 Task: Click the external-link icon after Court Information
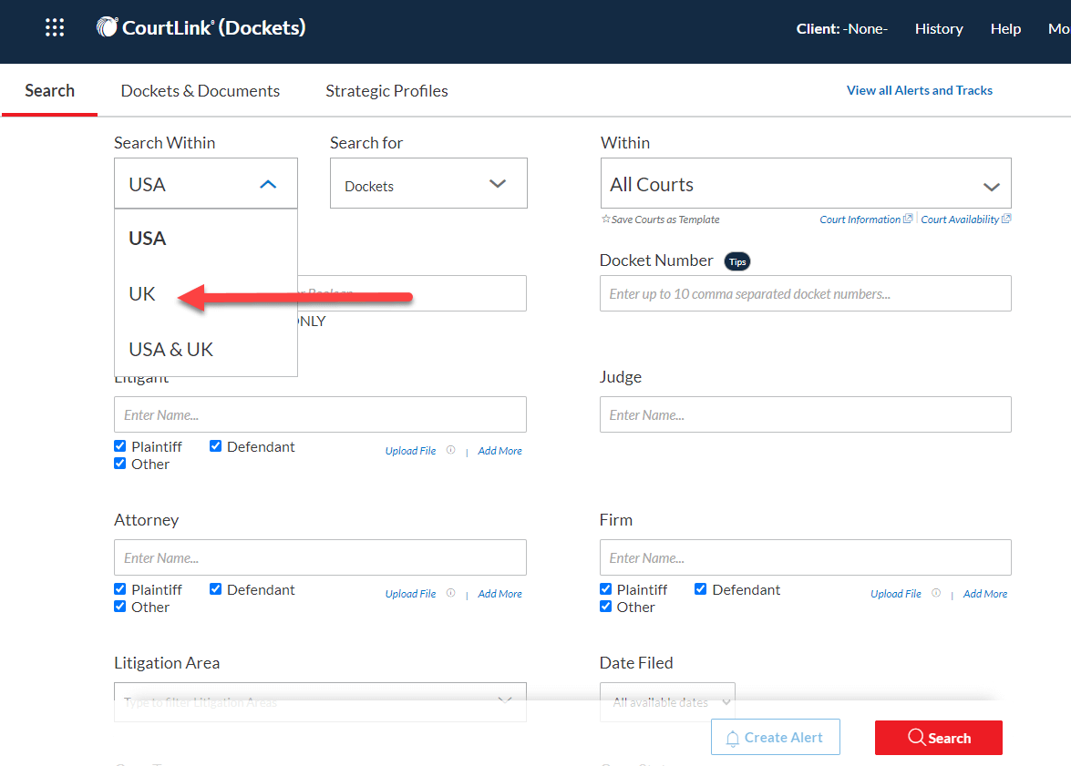click(x=908, y=220)
